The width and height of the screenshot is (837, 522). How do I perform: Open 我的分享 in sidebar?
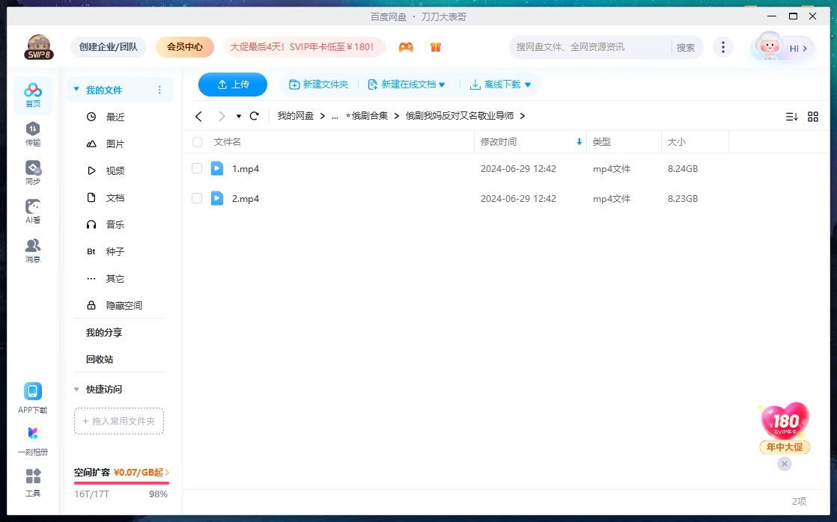tap(104, 333)
